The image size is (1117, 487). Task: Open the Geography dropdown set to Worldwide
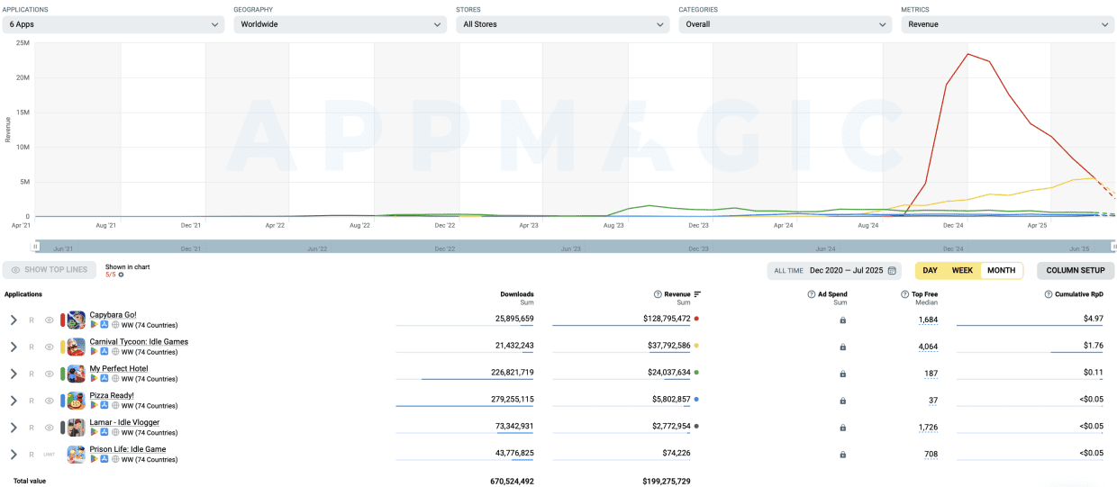(340, 24)
